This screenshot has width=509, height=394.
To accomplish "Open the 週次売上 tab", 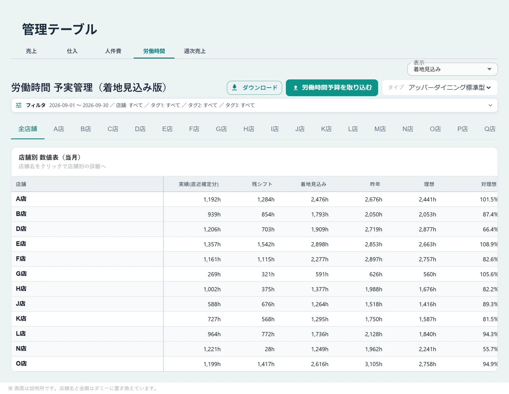I will coord(195,51).
